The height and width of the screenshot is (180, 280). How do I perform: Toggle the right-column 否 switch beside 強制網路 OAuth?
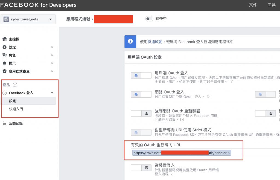(265, 113)
